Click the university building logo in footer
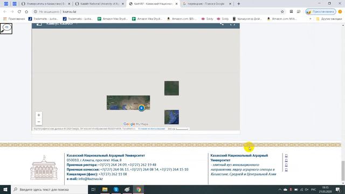Screen dimensions: 345x194 [44, 168]
